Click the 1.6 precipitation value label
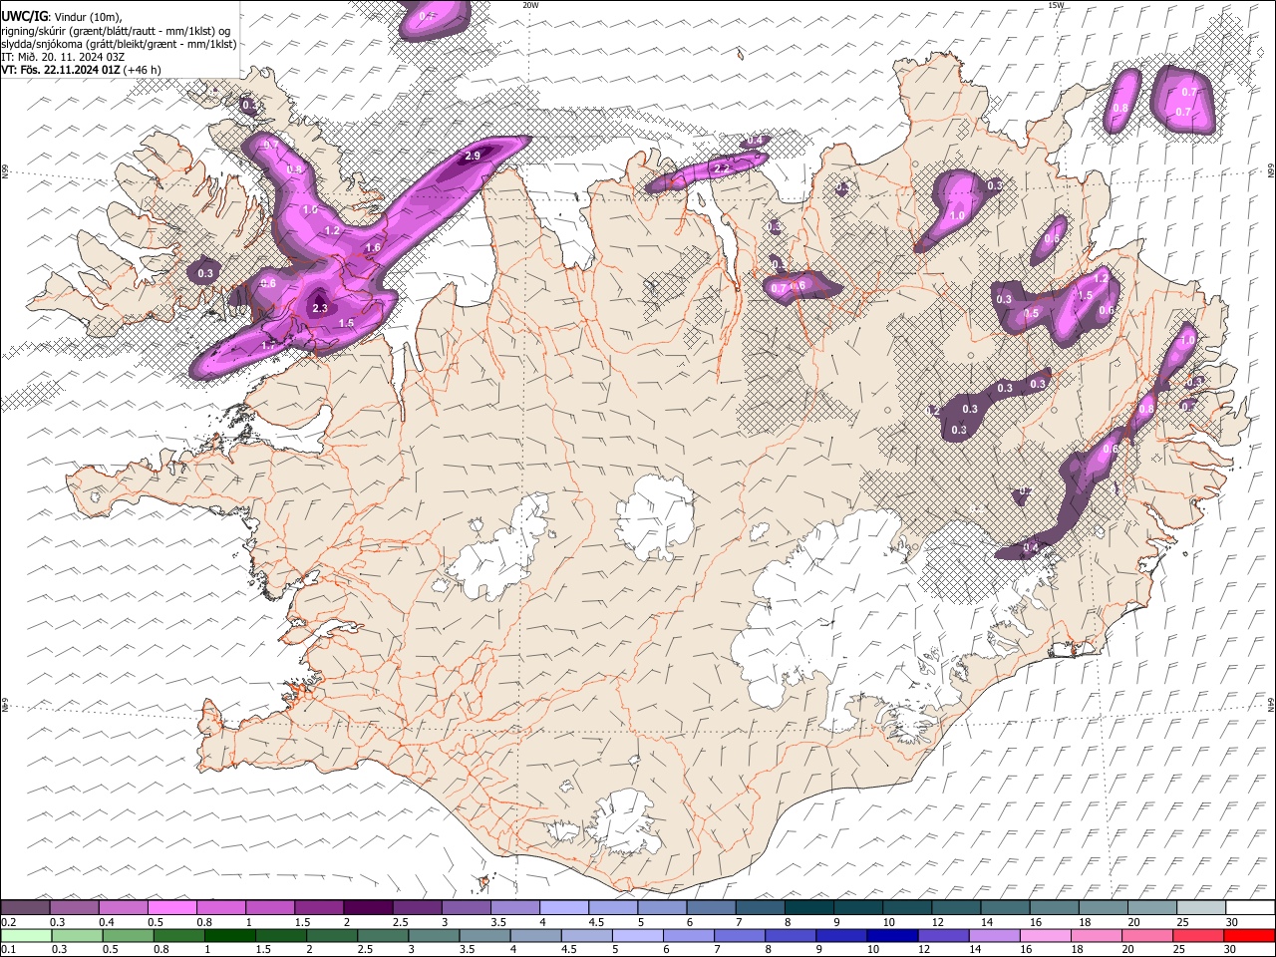 click(x=374, y=248)
